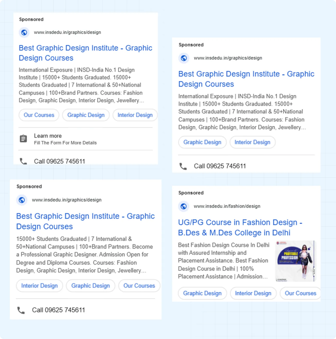Click globe icon in the ad containing Learn more
Image resolution: width=336 pixels, height=339 pixels.
pos(24,32)
